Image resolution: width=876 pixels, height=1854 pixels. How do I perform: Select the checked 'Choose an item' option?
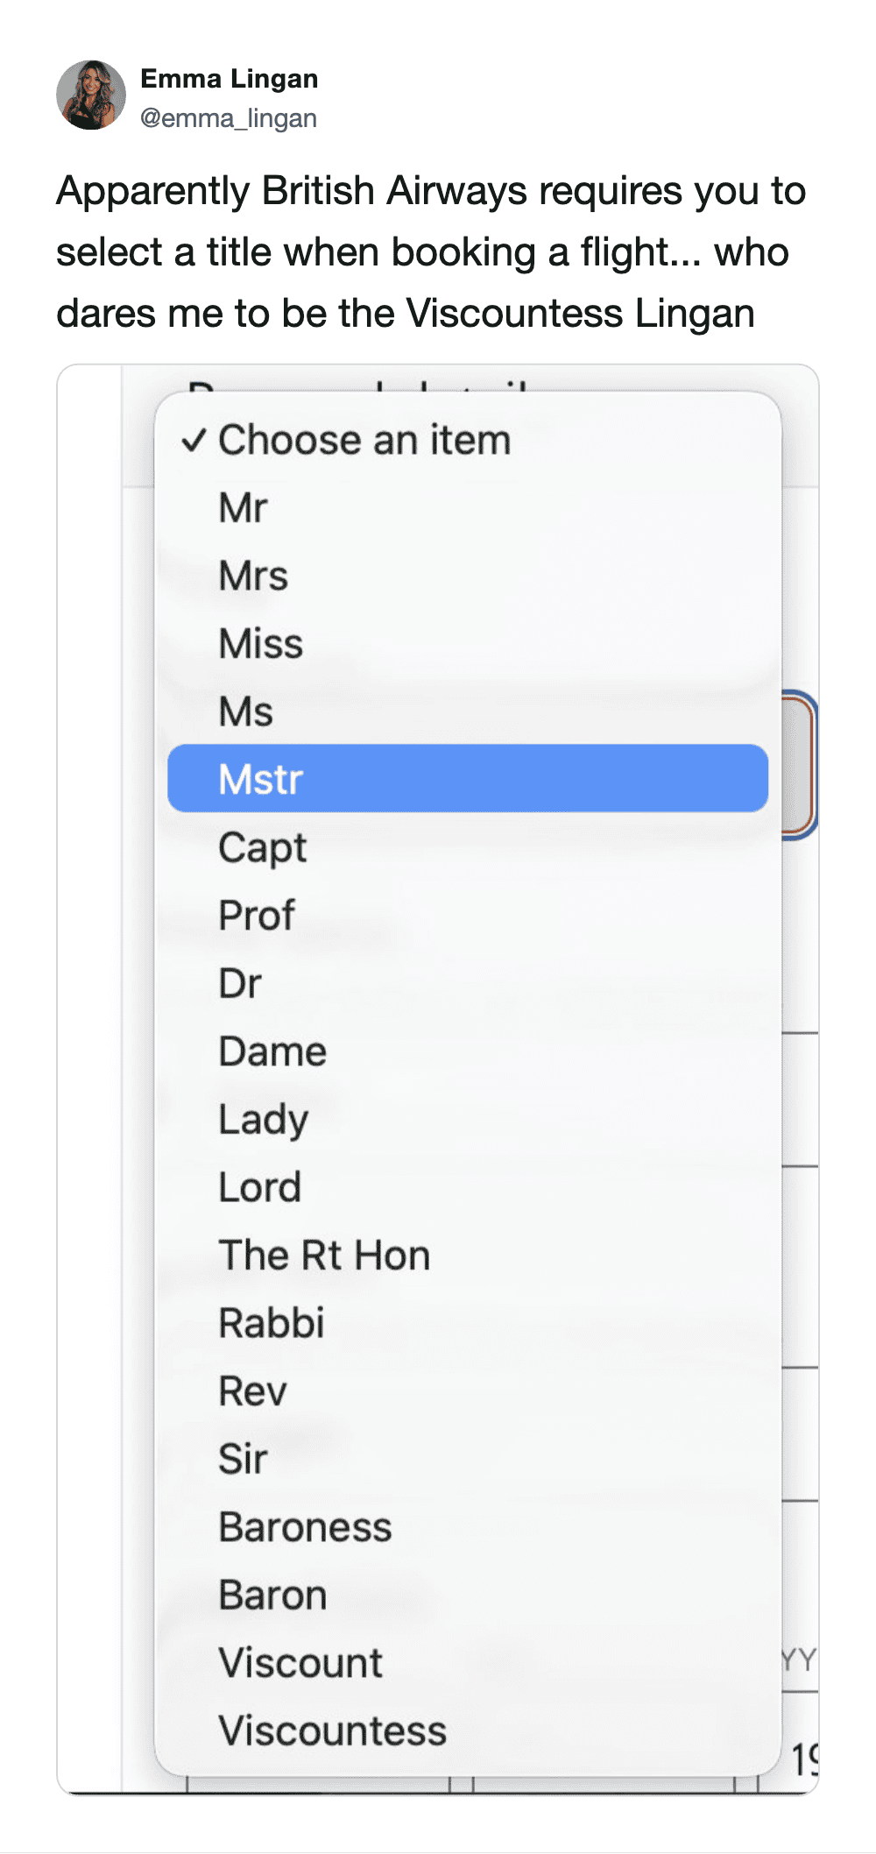click(364, 440)
